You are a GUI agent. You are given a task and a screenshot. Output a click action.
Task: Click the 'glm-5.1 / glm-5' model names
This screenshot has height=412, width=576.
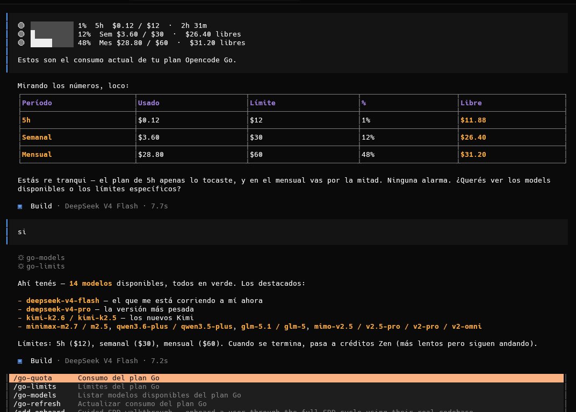(273, 327)
